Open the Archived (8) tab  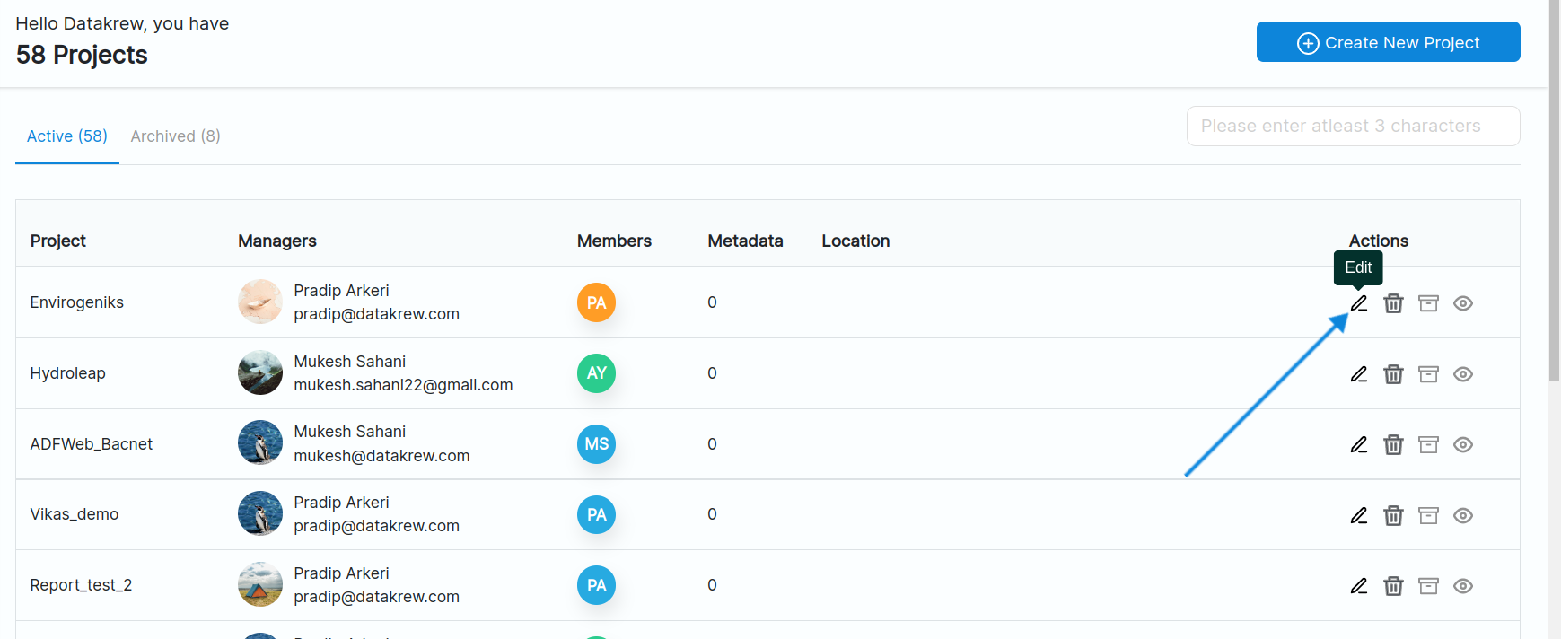[176, 136]
